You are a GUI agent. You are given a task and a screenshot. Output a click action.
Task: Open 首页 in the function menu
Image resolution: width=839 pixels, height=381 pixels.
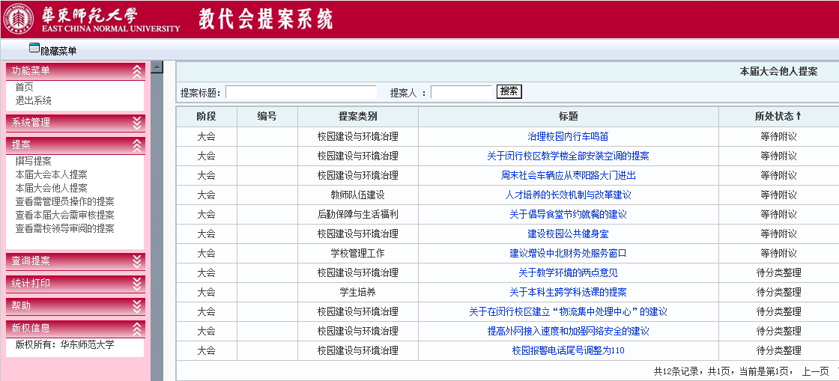(x=24, y=87)
